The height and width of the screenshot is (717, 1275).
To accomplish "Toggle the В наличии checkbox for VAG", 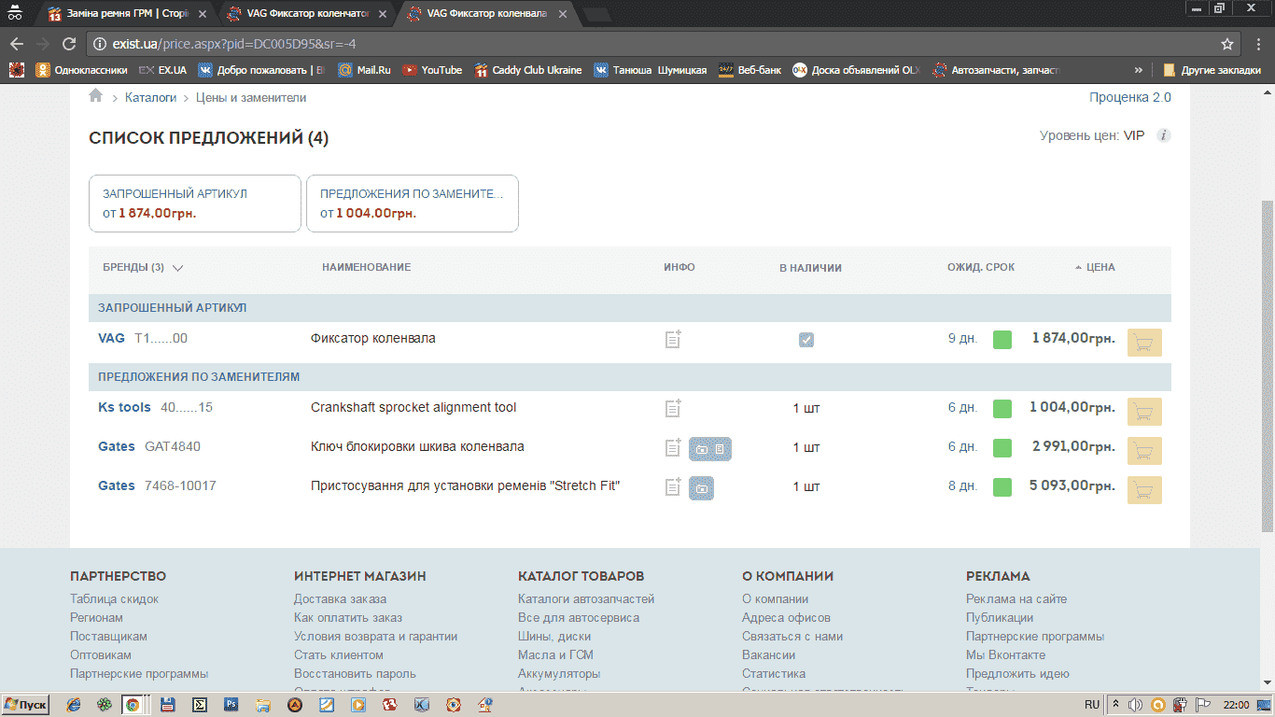I will click(x=806, y=340).
